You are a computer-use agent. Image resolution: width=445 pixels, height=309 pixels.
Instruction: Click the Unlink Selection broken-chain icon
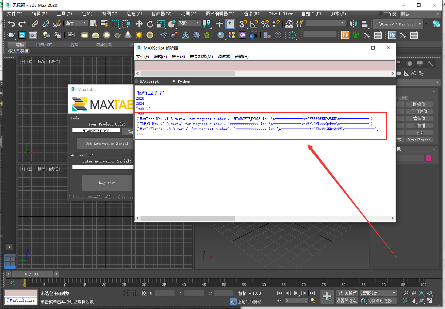46,24
